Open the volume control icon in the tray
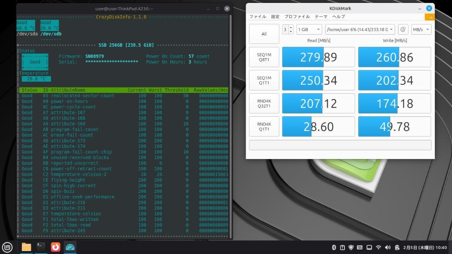 point(388,247)
